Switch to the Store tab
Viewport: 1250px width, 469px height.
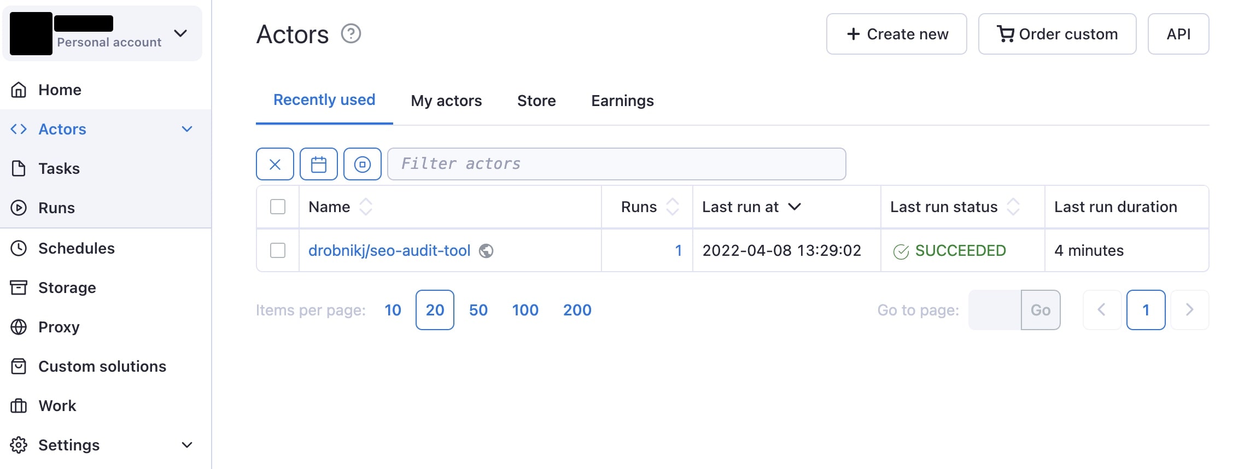[536, 101]
